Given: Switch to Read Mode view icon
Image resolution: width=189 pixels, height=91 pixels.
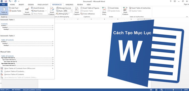Looking at the screenshot, I should [x=151, y=90].
